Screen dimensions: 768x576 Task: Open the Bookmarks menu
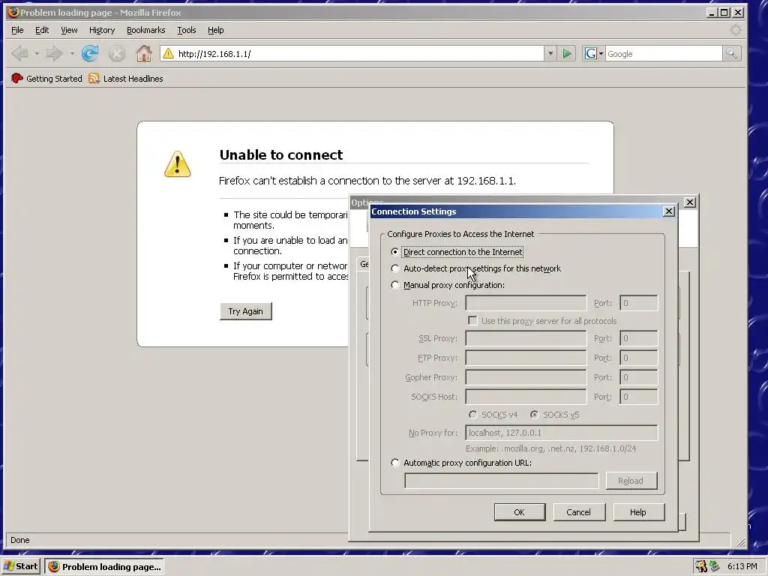(146, 30)
